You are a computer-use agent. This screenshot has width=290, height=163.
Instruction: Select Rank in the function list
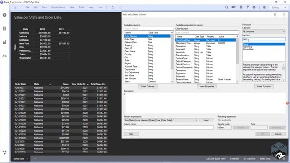click(x=264, y=44)
